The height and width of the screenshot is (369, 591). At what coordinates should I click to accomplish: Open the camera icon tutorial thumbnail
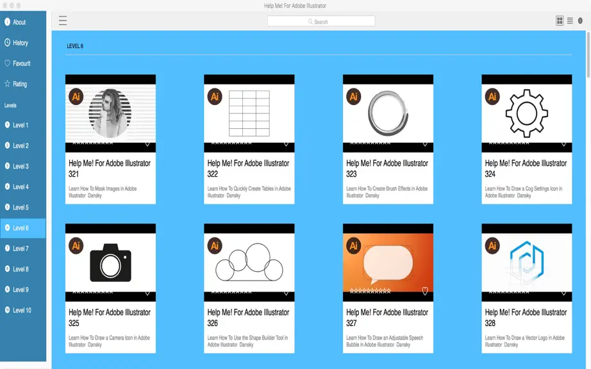(110, 263)
